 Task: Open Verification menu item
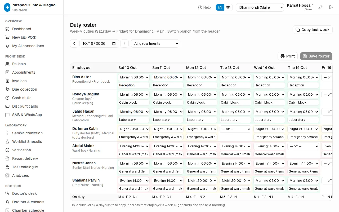(32, 150)
